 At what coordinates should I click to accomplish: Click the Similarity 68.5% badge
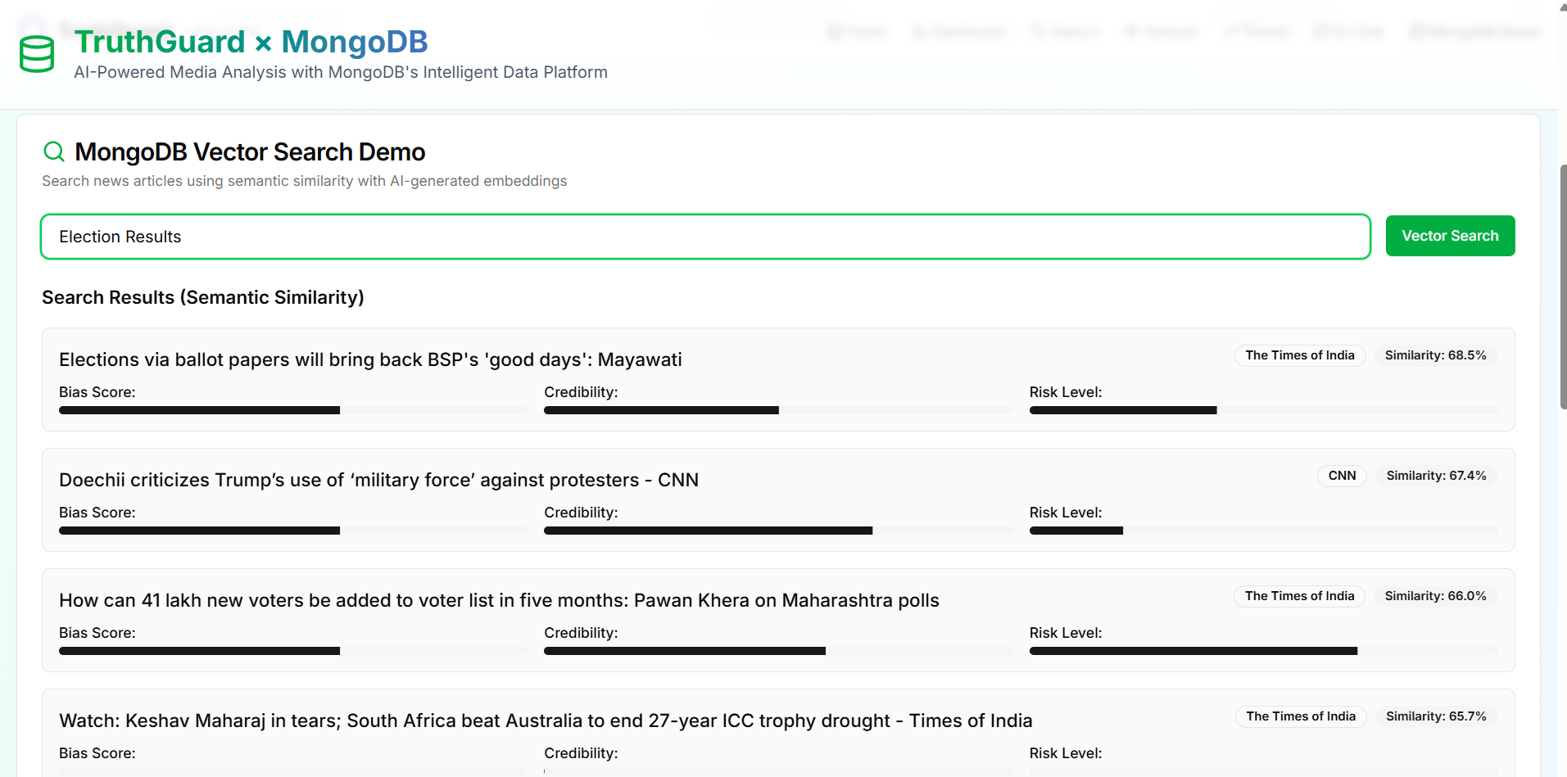[1435, 355]
